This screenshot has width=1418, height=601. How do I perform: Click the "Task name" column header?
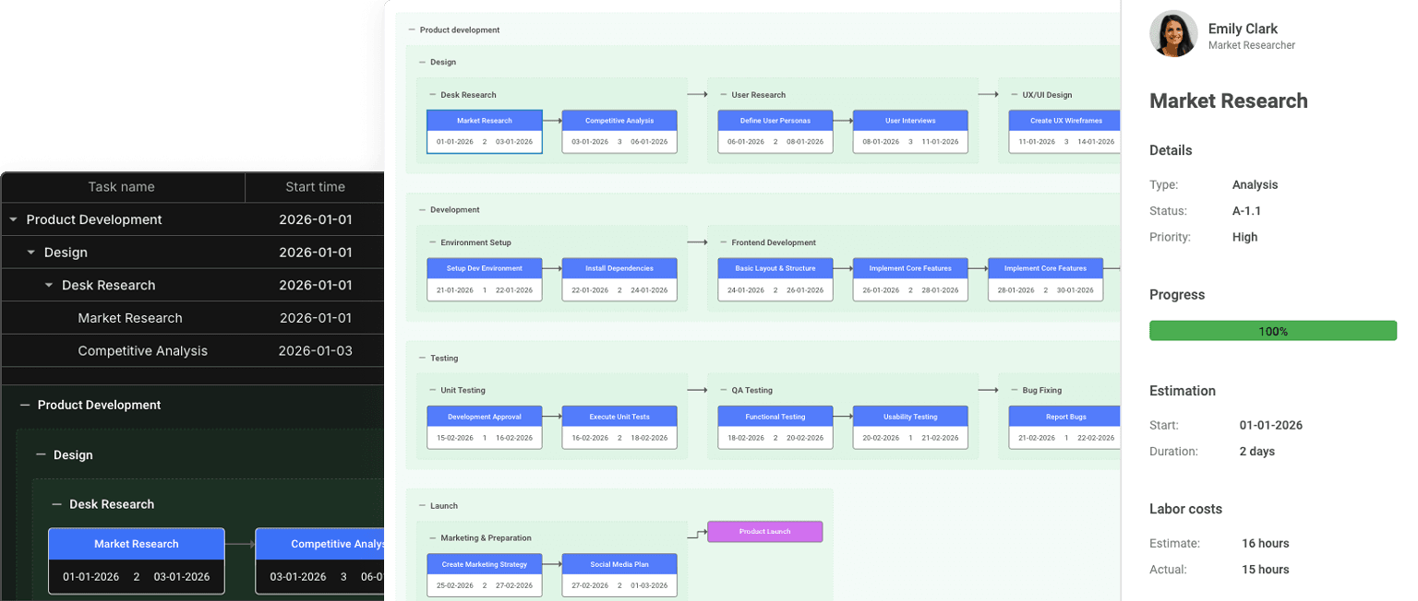click(122, 187)
